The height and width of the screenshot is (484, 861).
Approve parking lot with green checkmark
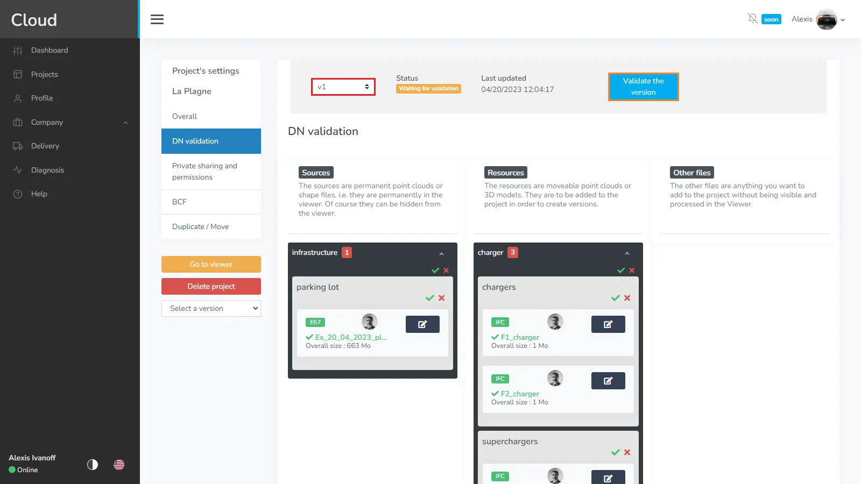point(429,298)
